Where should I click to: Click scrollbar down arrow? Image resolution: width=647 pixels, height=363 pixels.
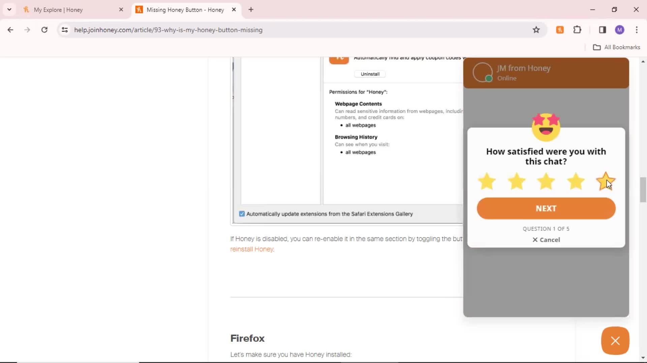[643, 358]
